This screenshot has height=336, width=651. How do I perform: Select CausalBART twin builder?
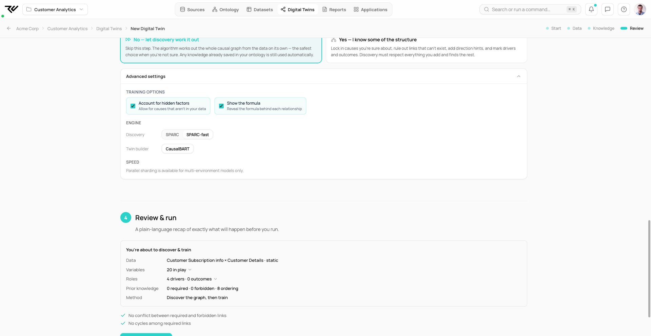(x=178, y=149)
